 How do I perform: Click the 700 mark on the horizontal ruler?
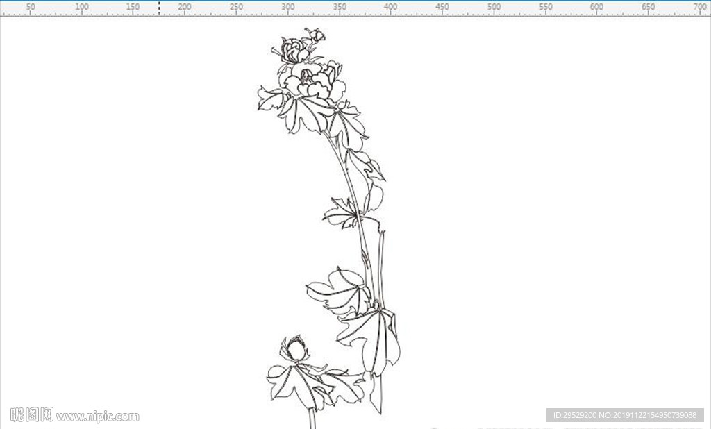click(701, 7)
